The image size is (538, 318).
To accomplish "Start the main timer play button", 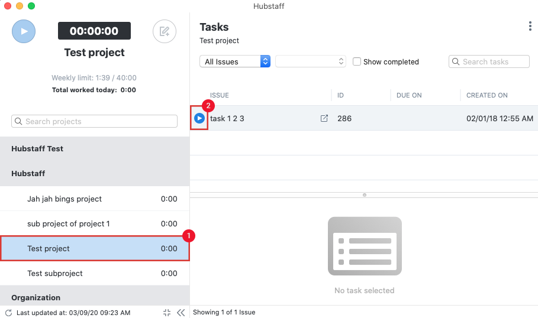I will tap(24, 31).
